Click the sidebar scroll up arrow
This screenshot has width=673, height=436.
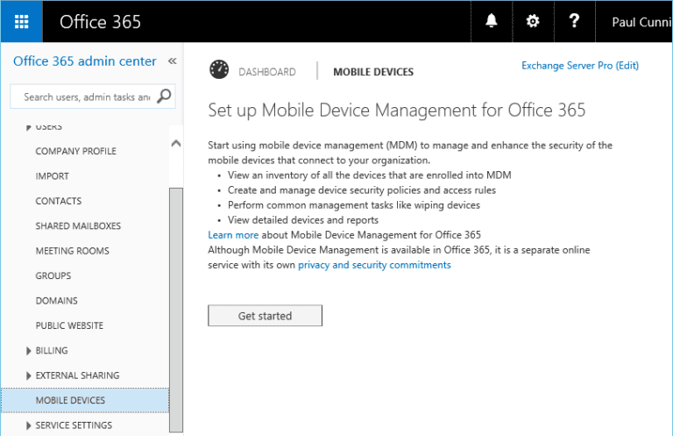point(176,144)
